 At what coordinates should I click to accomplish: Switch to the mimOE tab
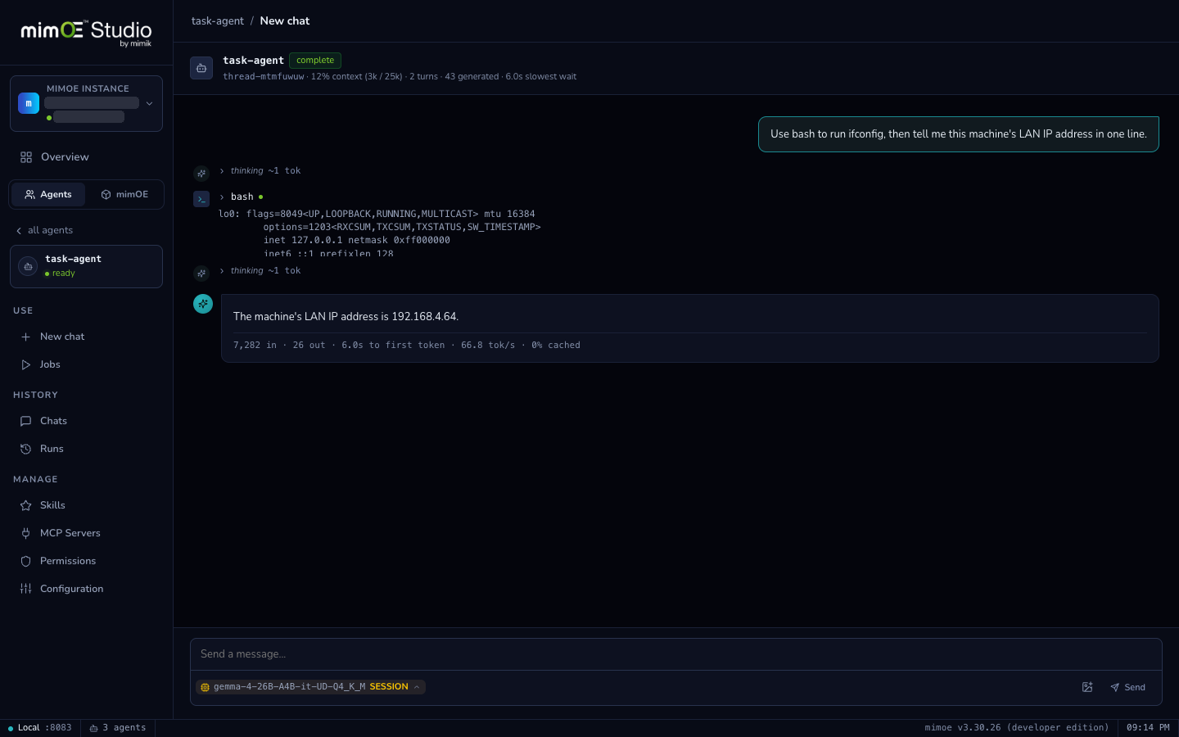click(x=124, y=195)
